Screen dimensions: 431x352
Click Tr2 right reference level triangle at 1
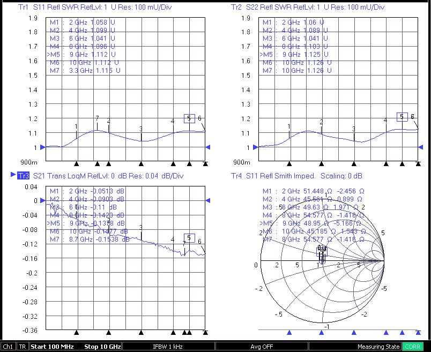coord(421,147)
